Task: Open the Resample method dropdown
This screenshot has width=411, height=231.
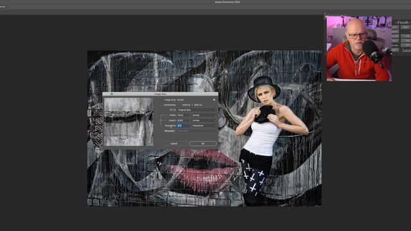Action: (x=197, y=131)
